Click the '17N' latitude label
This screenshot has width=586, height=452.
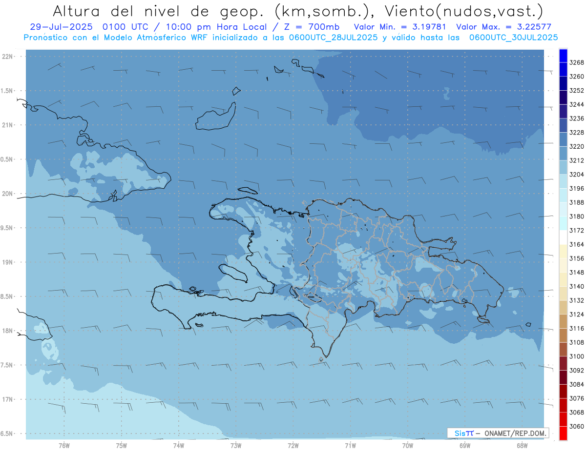[7, 399]
